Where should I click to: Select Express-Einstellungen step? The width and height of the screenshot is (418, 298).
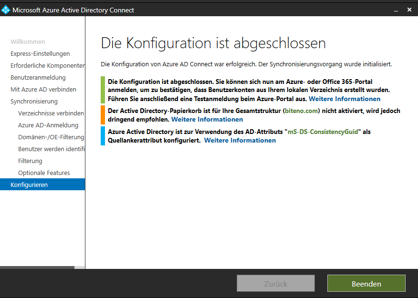coord(40,53)
